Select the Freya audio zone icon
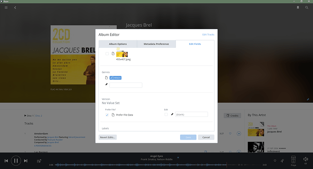 (293, 160)
